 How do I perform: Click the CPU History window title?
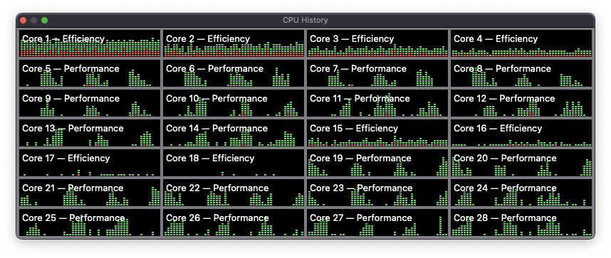coord(305,20)
